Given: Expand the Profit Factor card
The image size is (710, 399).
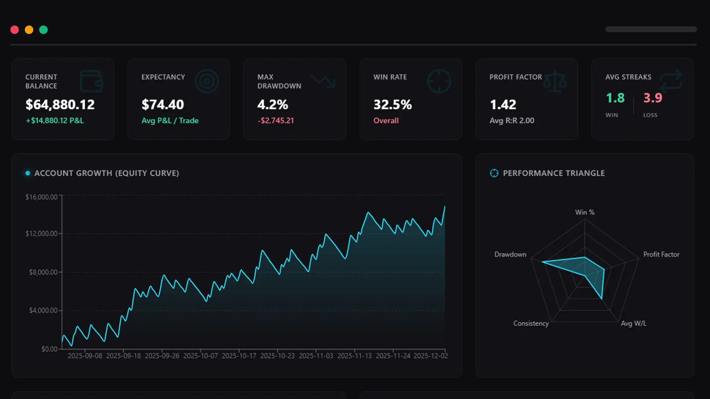Looking at the screenshot, I should [x=527, y=99].
